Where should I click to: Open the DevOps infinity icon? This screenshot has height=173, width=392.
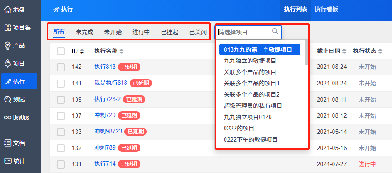[x=8, y=117]
